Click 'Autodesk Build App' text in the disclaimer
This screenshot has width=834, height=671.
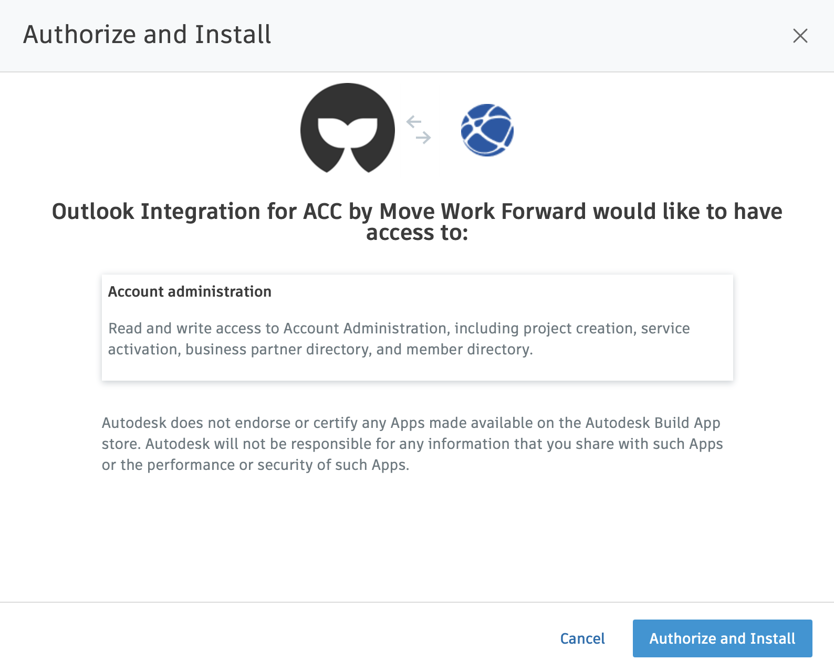(652, 423)
